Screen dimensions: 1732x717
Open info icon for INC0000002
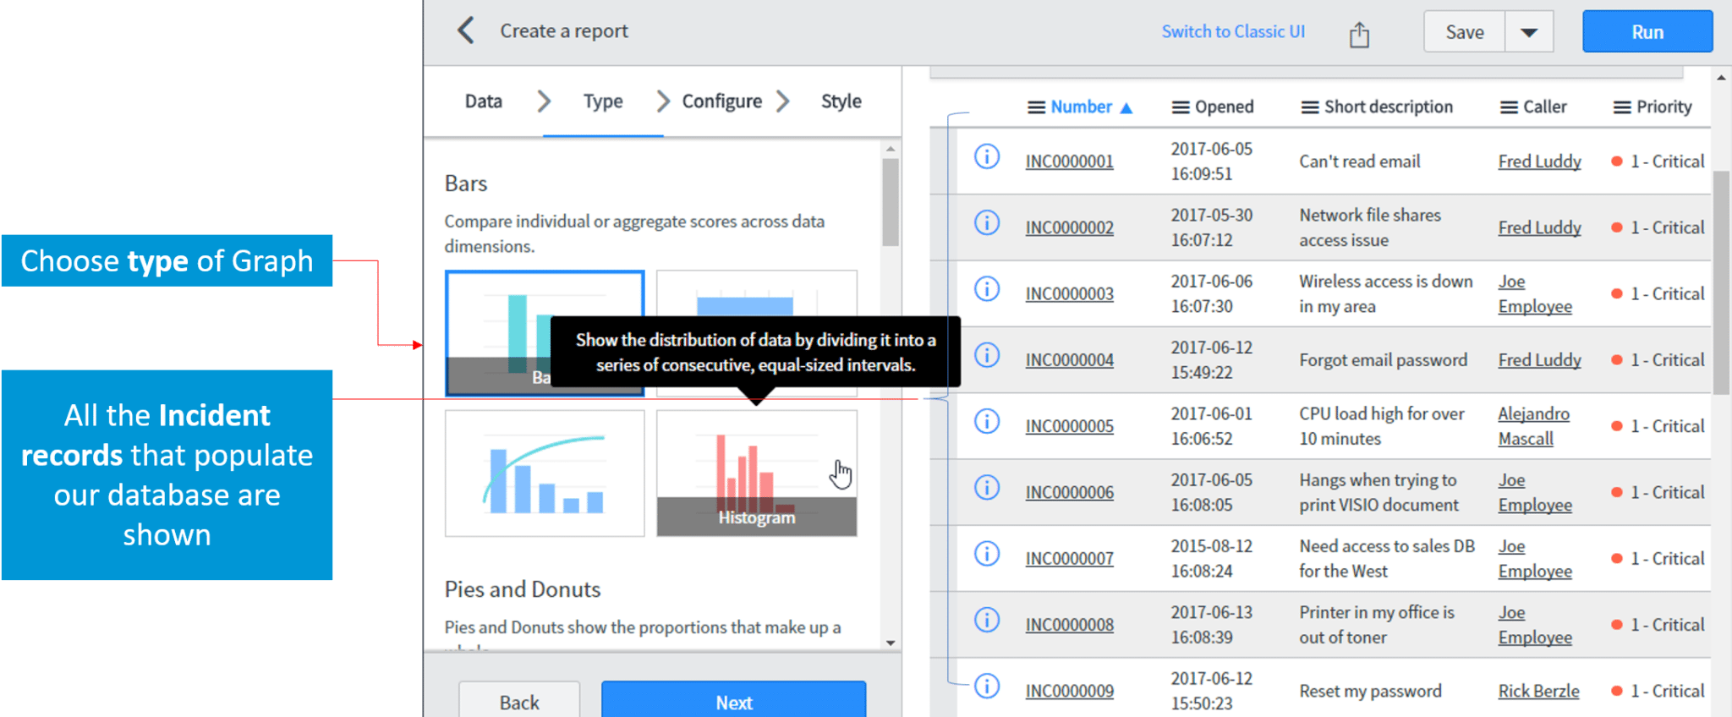pyautogui.click(x=986, y=222)
